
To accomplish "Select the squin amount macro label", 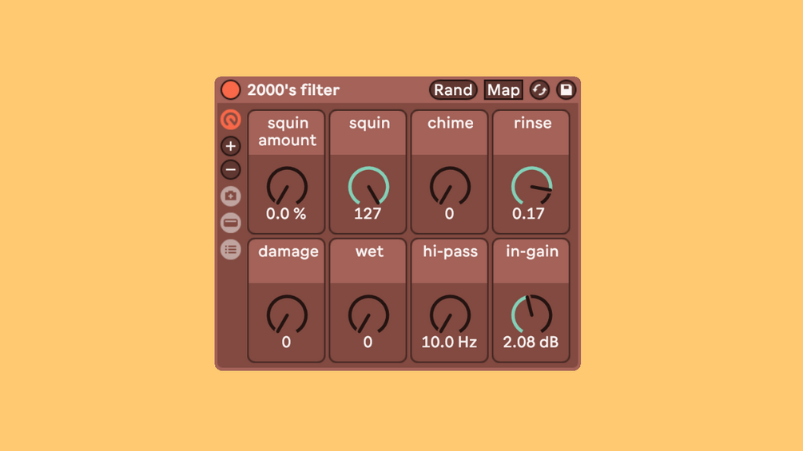I will coord(288,132).
